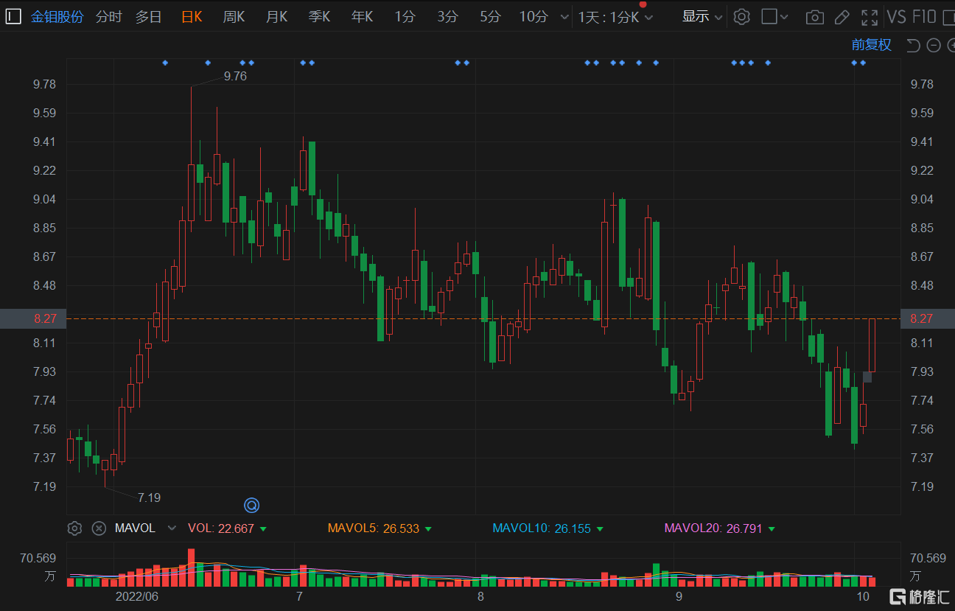
Task: Click the 2022/06 date label
Action: point(137,596)
